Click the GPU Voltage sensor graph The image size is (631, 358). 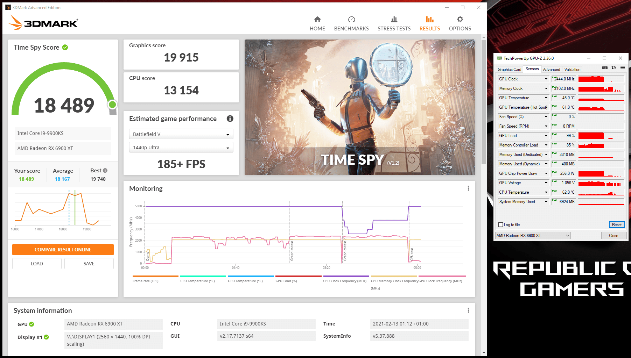tap(601, 183)
